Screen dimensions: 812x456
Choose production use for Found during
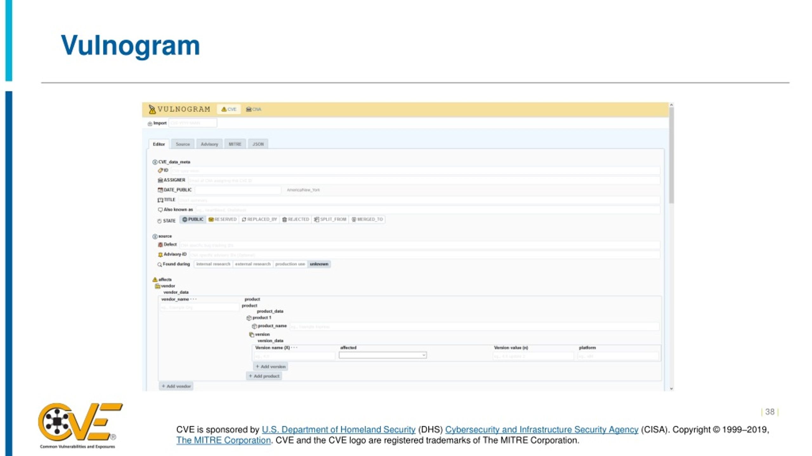coord(290,264)
